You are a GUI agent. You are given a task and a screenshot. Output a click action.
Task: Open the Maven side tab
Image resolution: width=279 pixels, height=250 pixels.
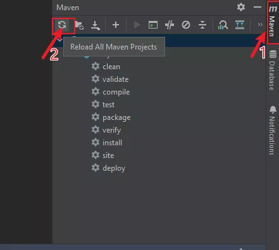point(273,22)
